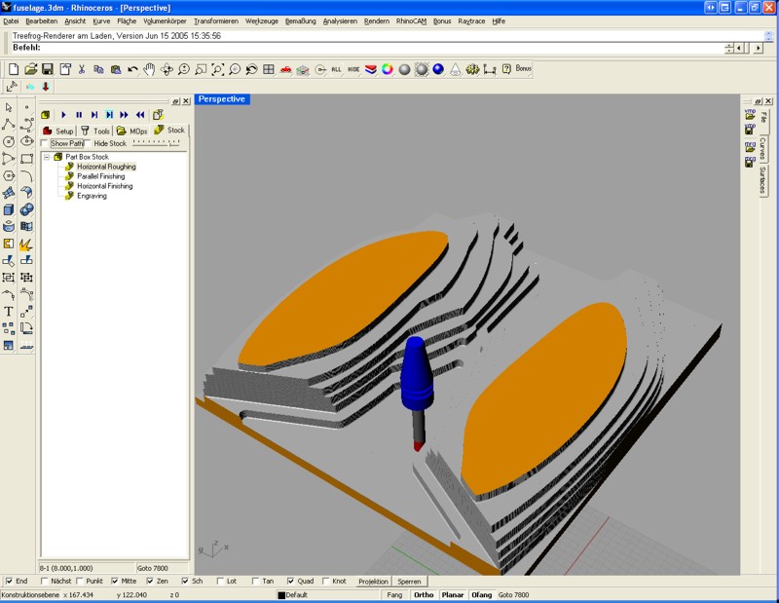Click the Perspective viewport title
The height and width of the screenshot is (603, 779).
pyautogui.click(x=222, y=99)
